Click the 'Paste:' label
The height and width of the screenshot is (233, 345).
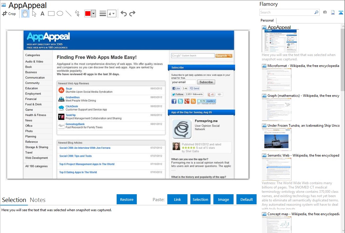(x=158, y=200)
